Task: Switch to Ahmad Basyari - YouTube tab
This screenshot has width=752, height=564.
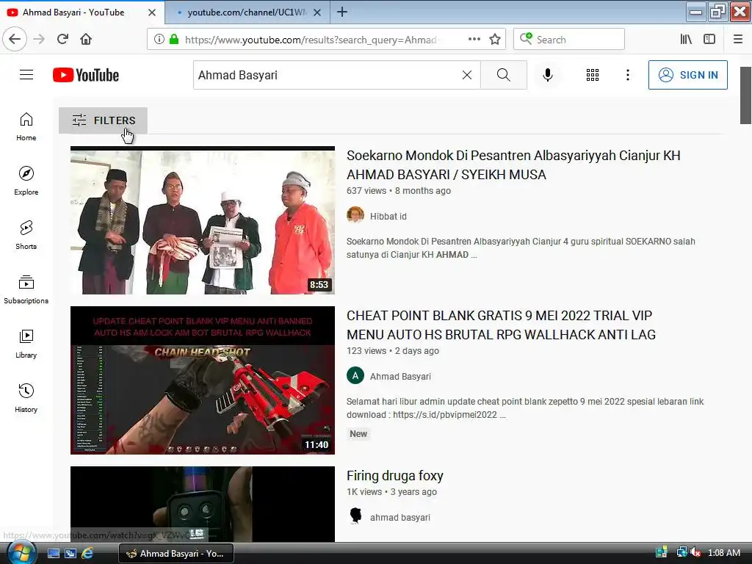Action: pos(82,12)
